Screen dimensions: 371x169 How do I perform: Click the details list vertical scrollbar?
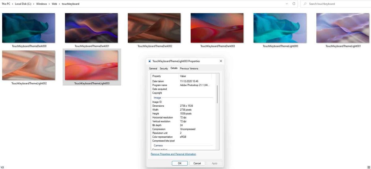point(217,94)
